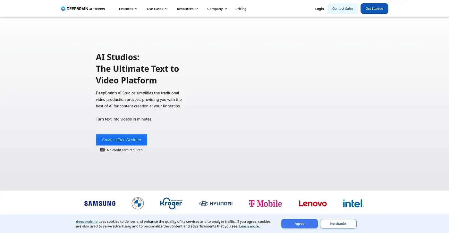
Task: Click the Samsung logo
Action: [x=100, y=204]
